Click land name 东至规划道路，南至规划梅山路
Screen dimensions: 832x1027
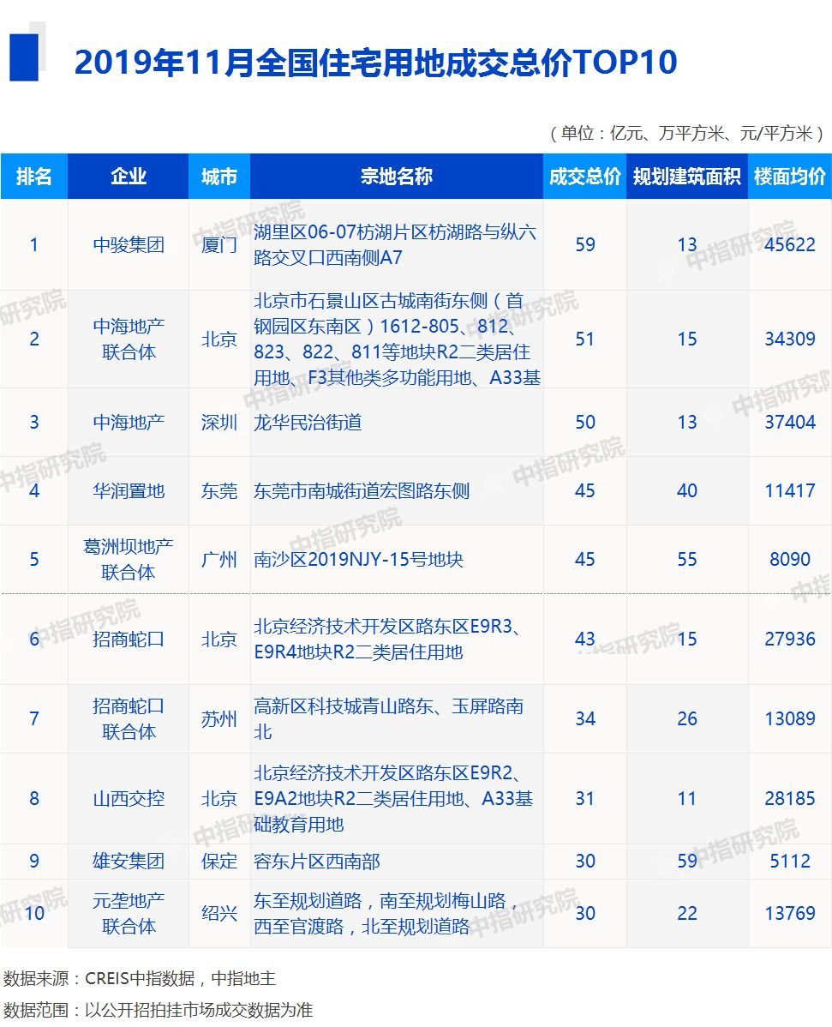click(386, 913)
